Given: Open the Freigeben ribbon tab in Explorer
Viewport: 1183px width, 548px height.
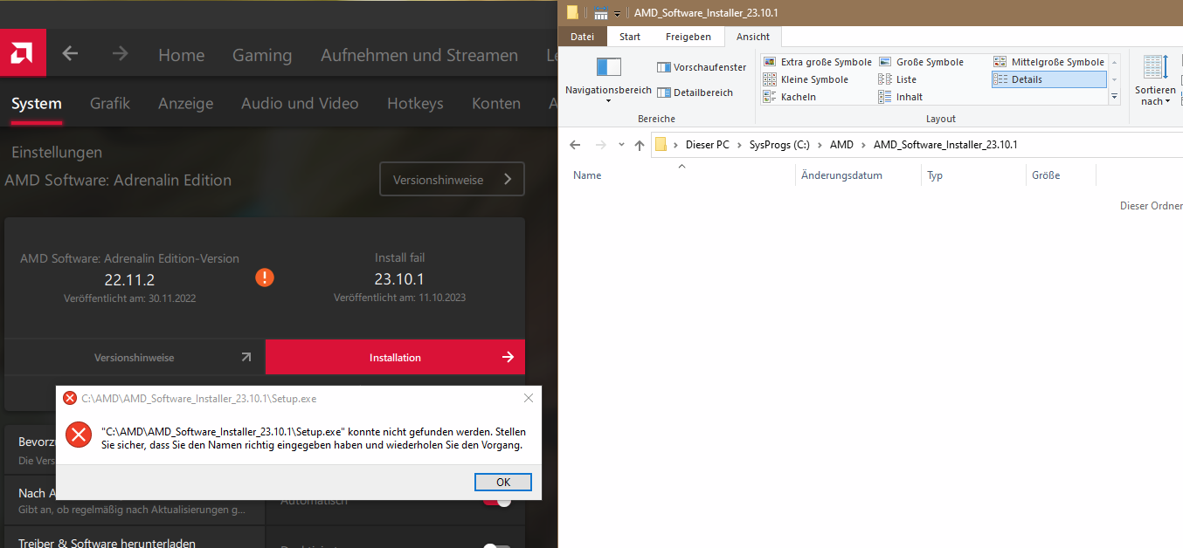Looking at the screenshot, I should click(688, 37).
